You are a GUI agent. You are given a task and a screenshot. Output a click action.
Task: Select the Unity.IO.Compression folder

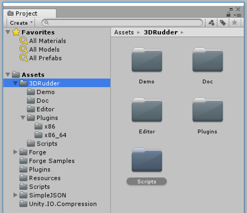coord(63,204)
